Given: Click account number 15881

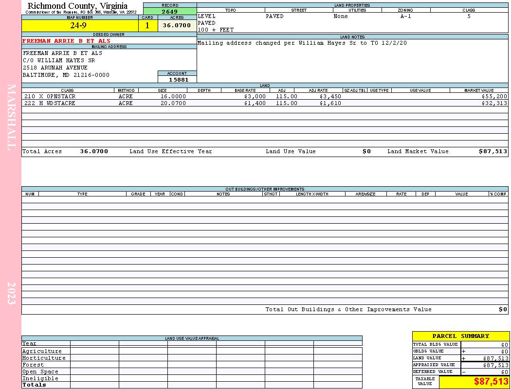Looking at the screenshot, I should pos(178,80).
